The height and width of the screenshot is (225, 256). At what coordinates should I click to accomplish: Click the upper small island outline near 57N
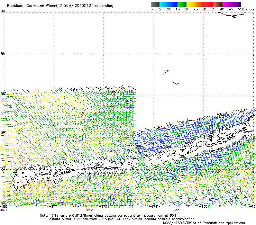coord(166,72)
